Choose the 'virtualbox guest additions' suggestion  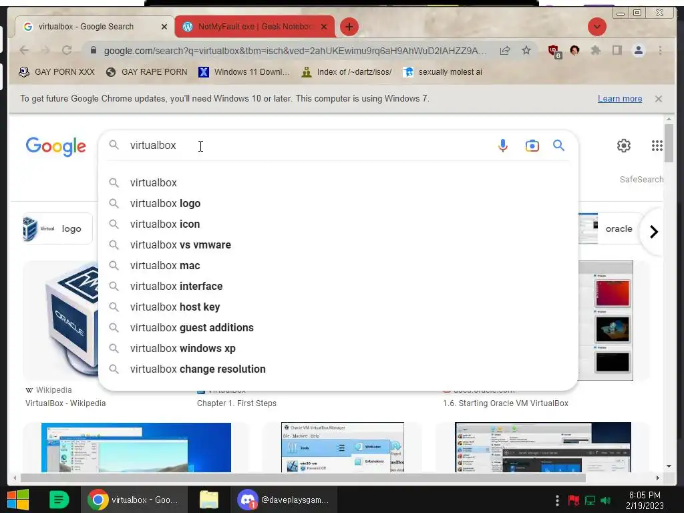coord(338,327)
